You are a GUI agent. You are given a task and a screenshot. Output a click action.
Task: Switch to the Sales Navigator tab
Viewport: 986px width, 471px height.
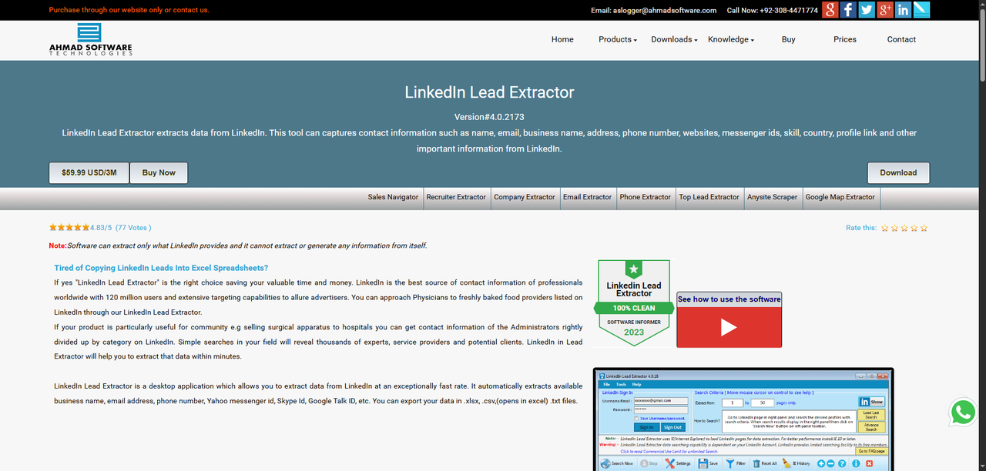[393, 197]
